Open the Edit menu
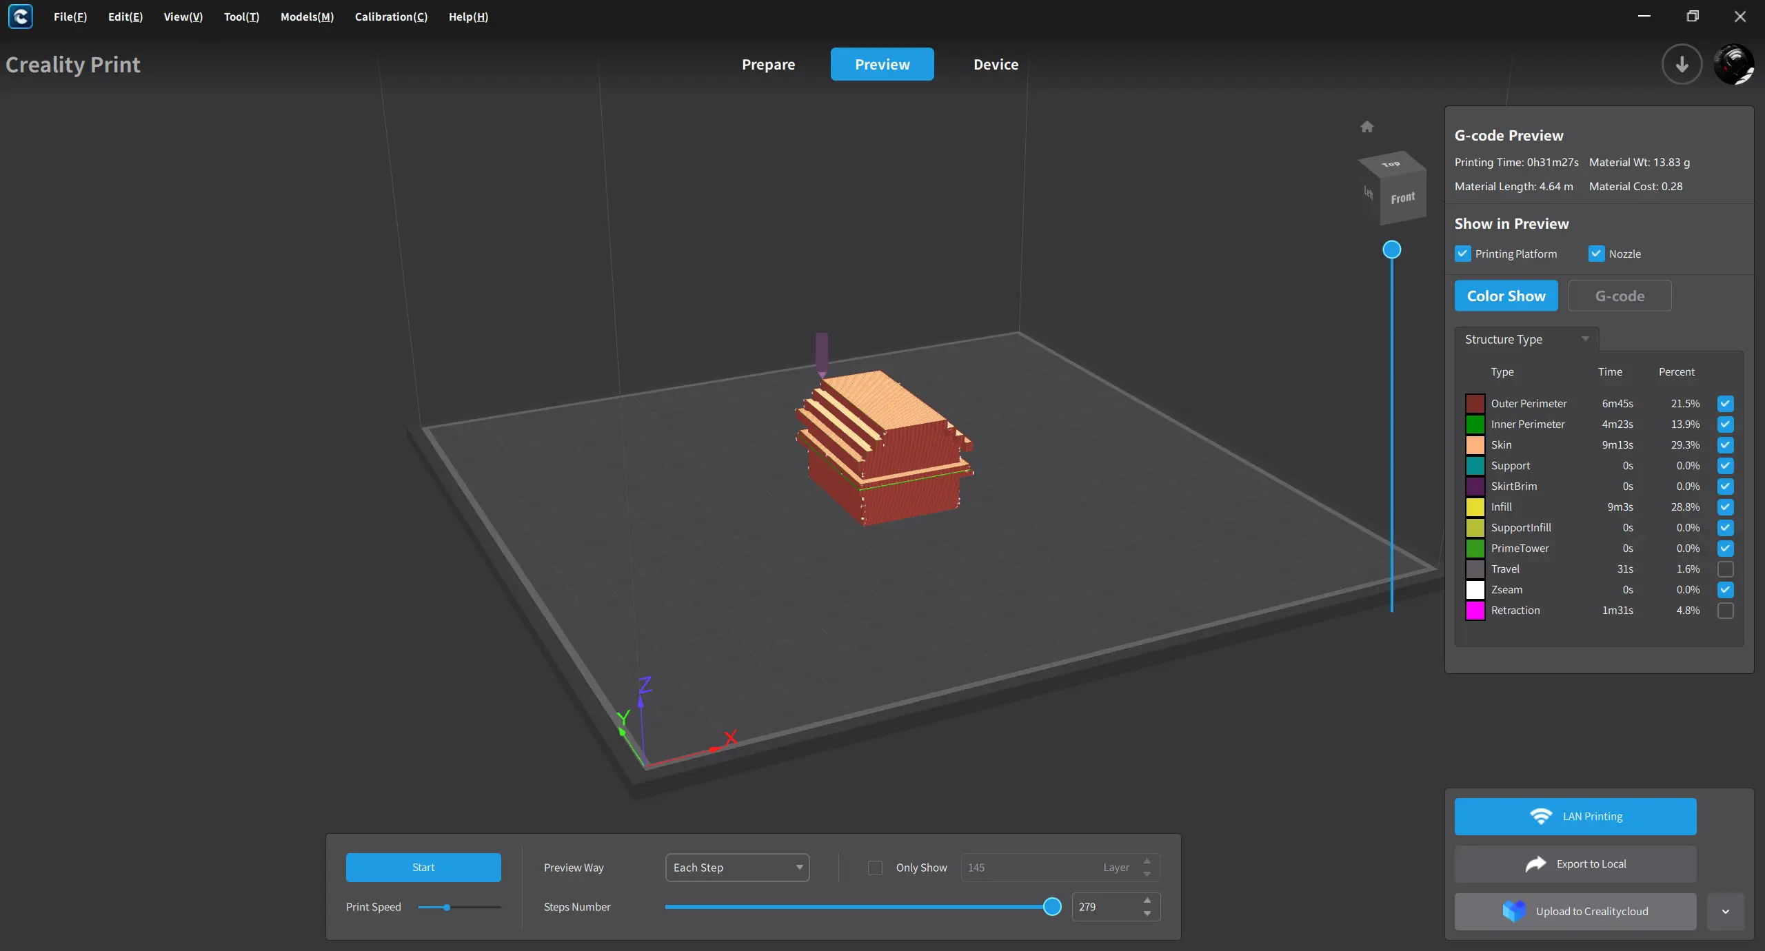Screen dimensions: 1765x951 click(x=125, y=17)
